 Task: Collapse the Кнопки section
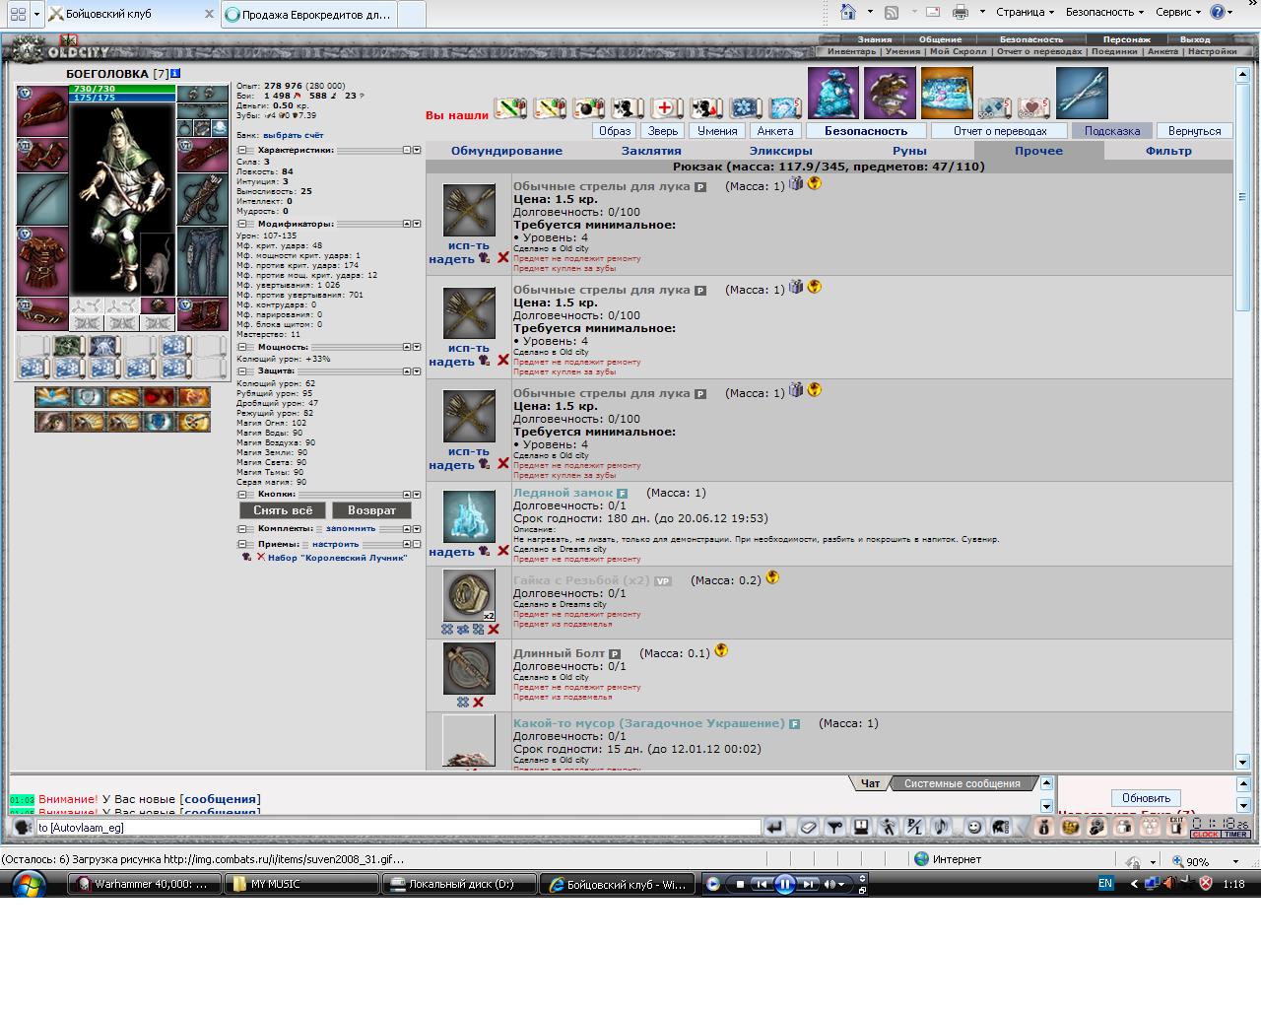[x=242, y=495]
